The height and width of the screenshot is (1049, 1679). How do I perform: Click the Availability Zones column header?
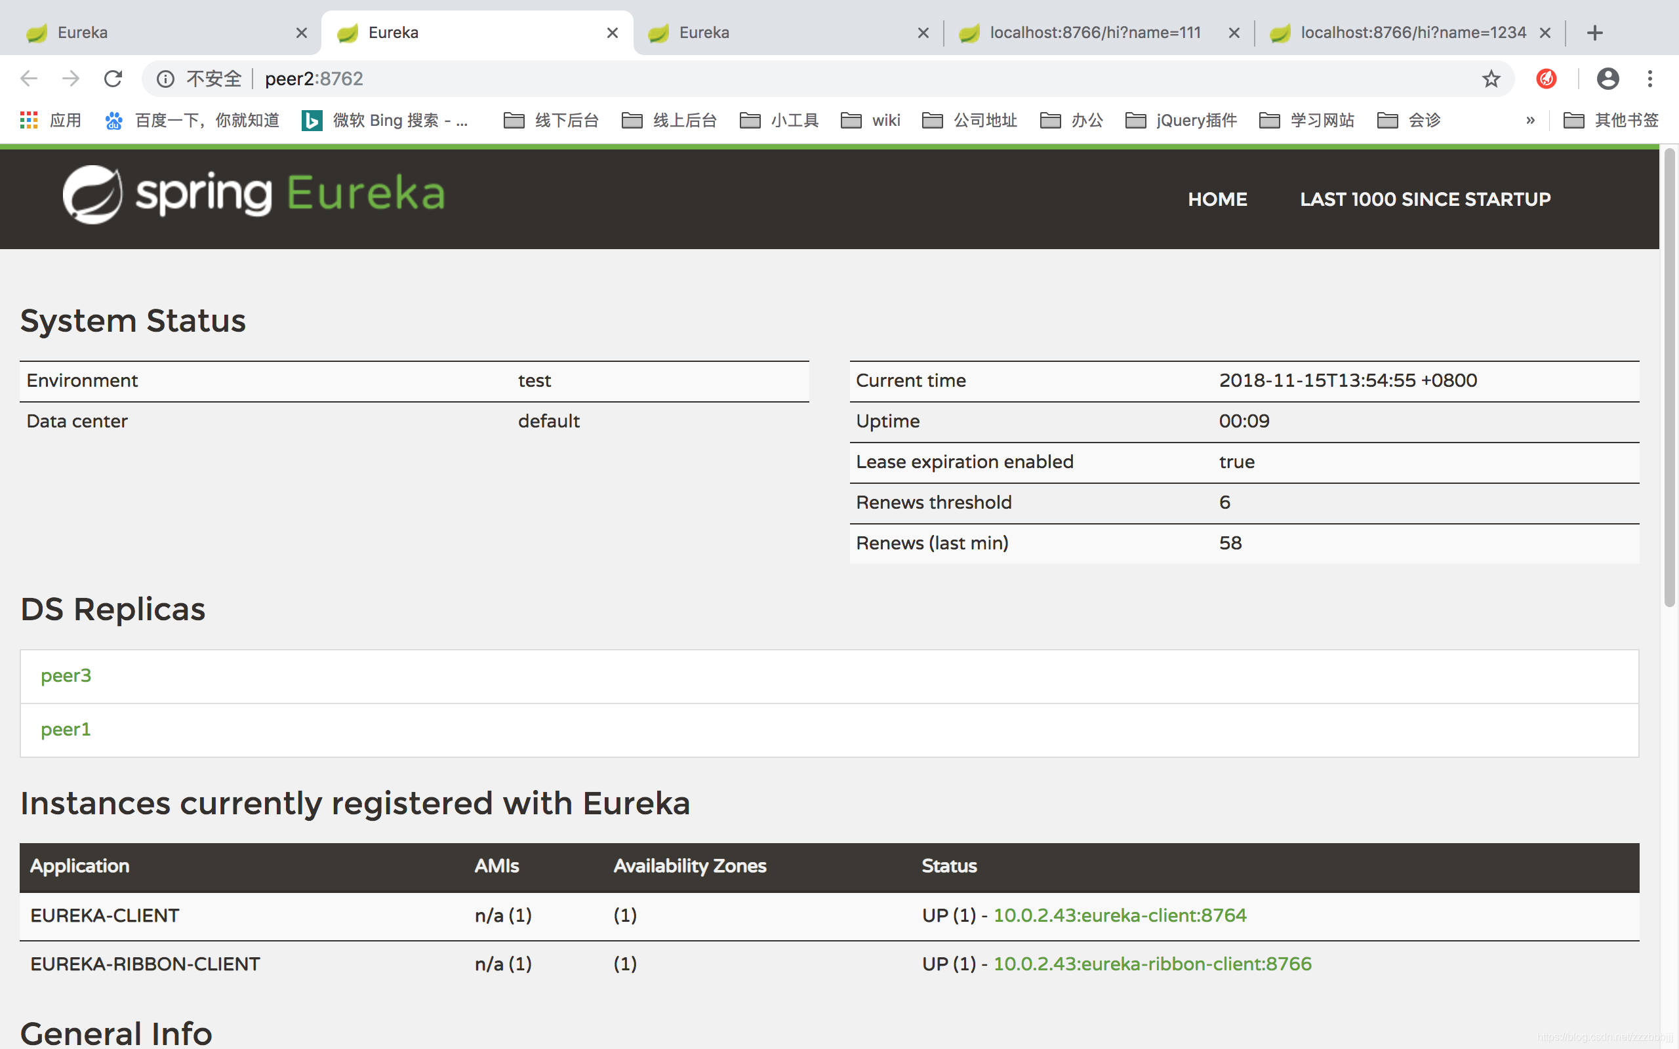(x=690, y=866)
